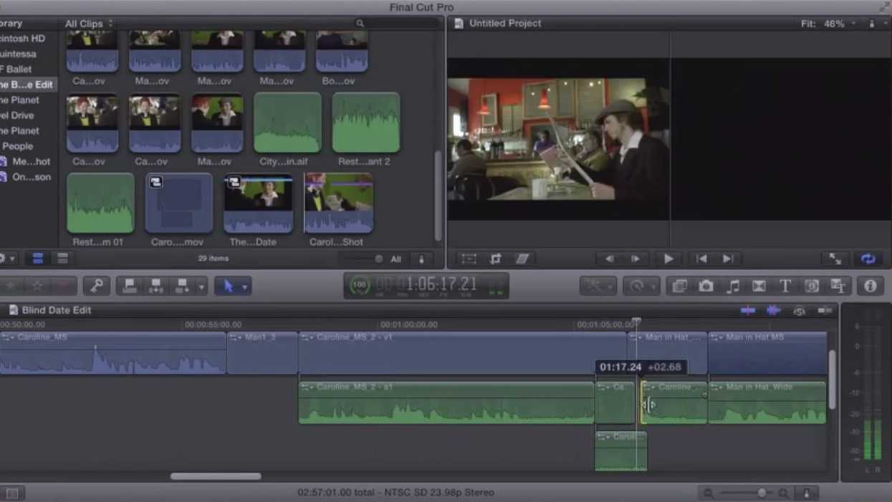Open the tool selection dropdown arrow
The image size is (892, 502).
245,286
